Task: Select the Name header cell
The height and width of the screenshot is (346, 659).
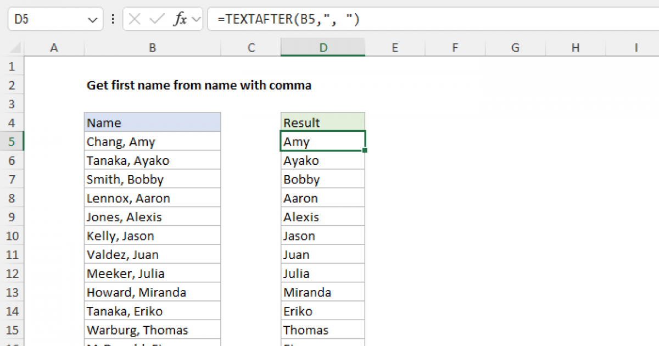Action: (152, 122)
